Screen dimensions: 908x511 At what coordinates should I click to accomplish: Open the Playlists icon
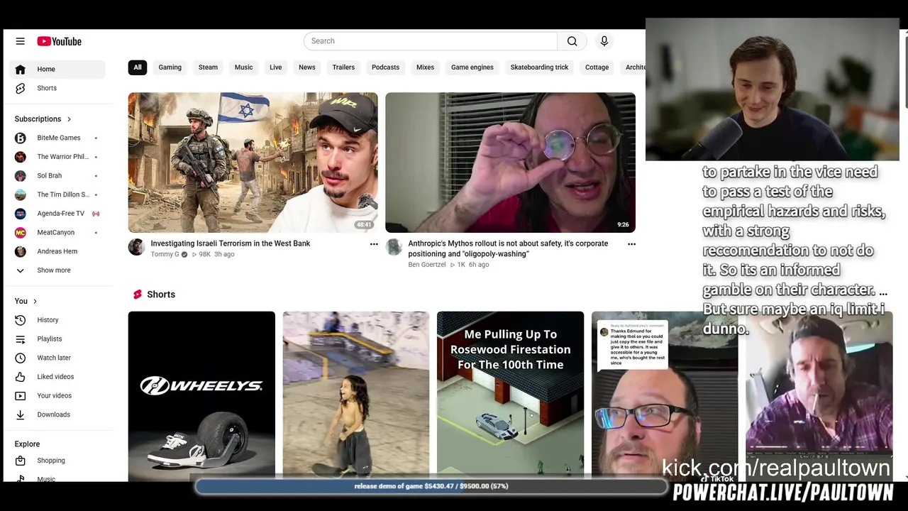tap(20, 339)
